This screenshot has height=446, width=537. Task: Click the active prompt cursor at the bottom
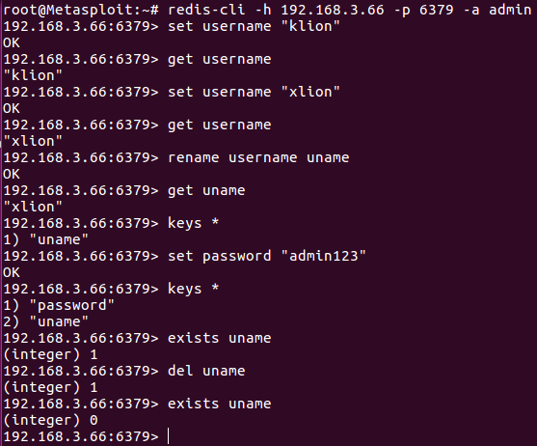168,436
